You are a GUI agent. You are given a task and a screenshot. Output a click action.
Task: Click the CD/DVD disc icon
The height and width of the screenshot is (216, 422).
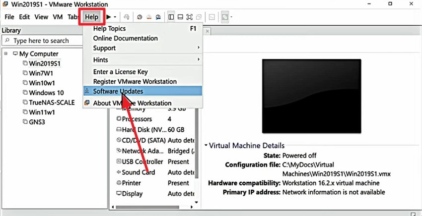coord(119,140)
